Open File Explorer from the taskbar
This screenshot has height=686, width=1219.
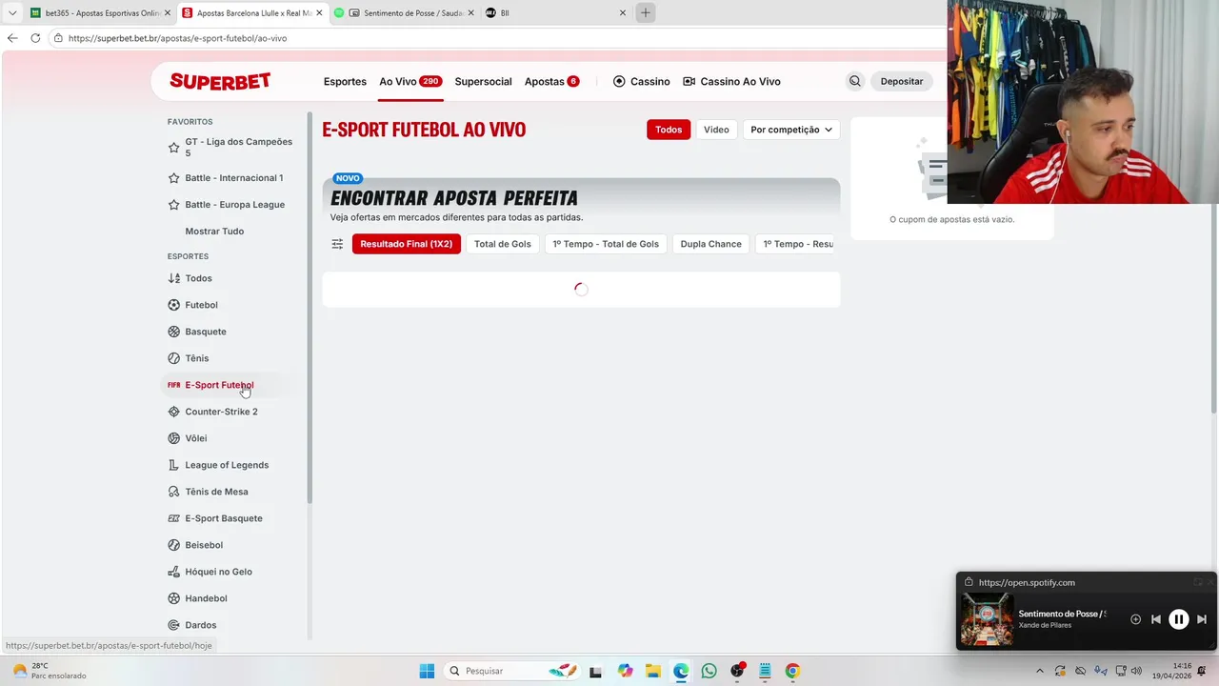(x=652, y=671)
